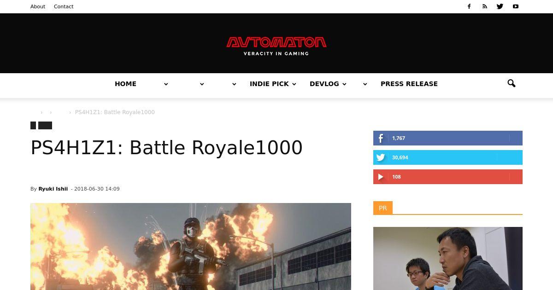Open the PR sidebar photo of two men
Viewport: 553px width, 290px height.
pos(448,258)
